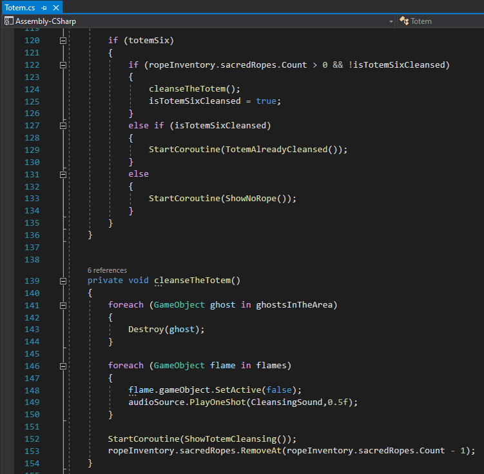Open the Assembly-CSharp project dropdown

pyautogui.click(x=391, y=21)
